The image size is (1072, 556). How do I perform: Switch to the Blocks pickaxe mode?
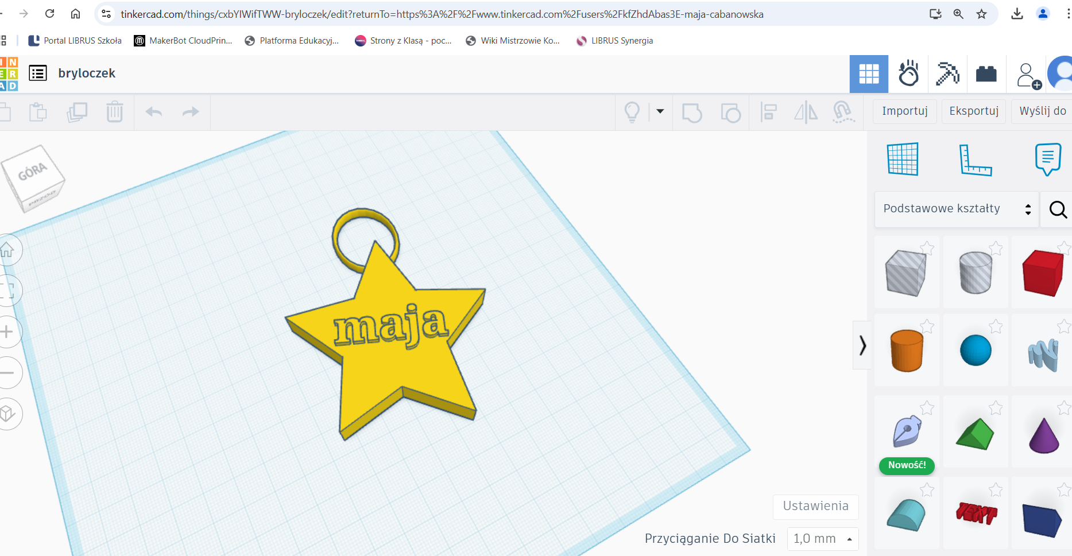click(x=947, y=74)
